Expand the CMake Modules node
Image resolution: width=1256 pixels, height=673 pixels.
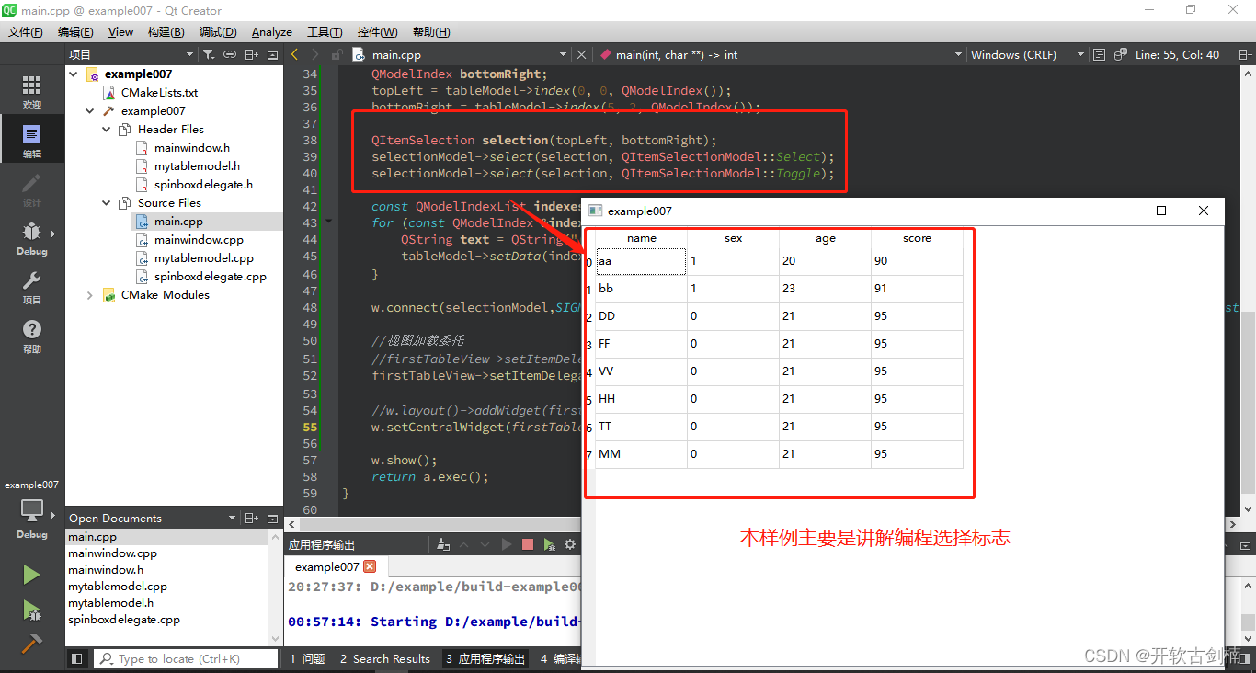[x=90, y=295]
